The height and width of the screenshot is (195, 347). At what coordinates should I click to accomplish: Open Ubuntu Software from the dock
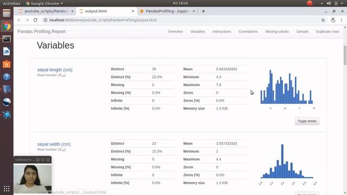click(x=7, y=64)
